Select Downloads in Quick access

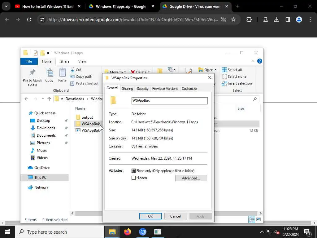click(x=46, y=128)
